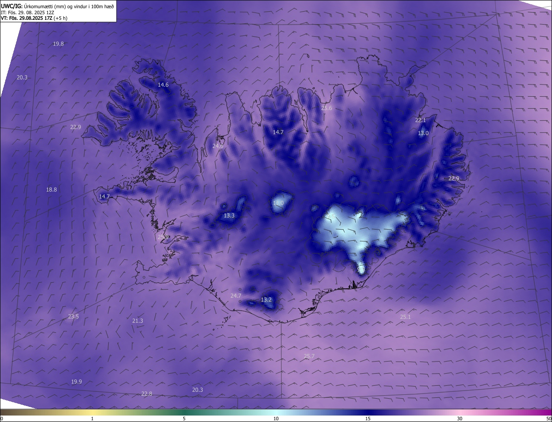
Task: Click the 'VT: Fös. 29.08.2025 17Z (+5 h)' line
Action: 34,18
